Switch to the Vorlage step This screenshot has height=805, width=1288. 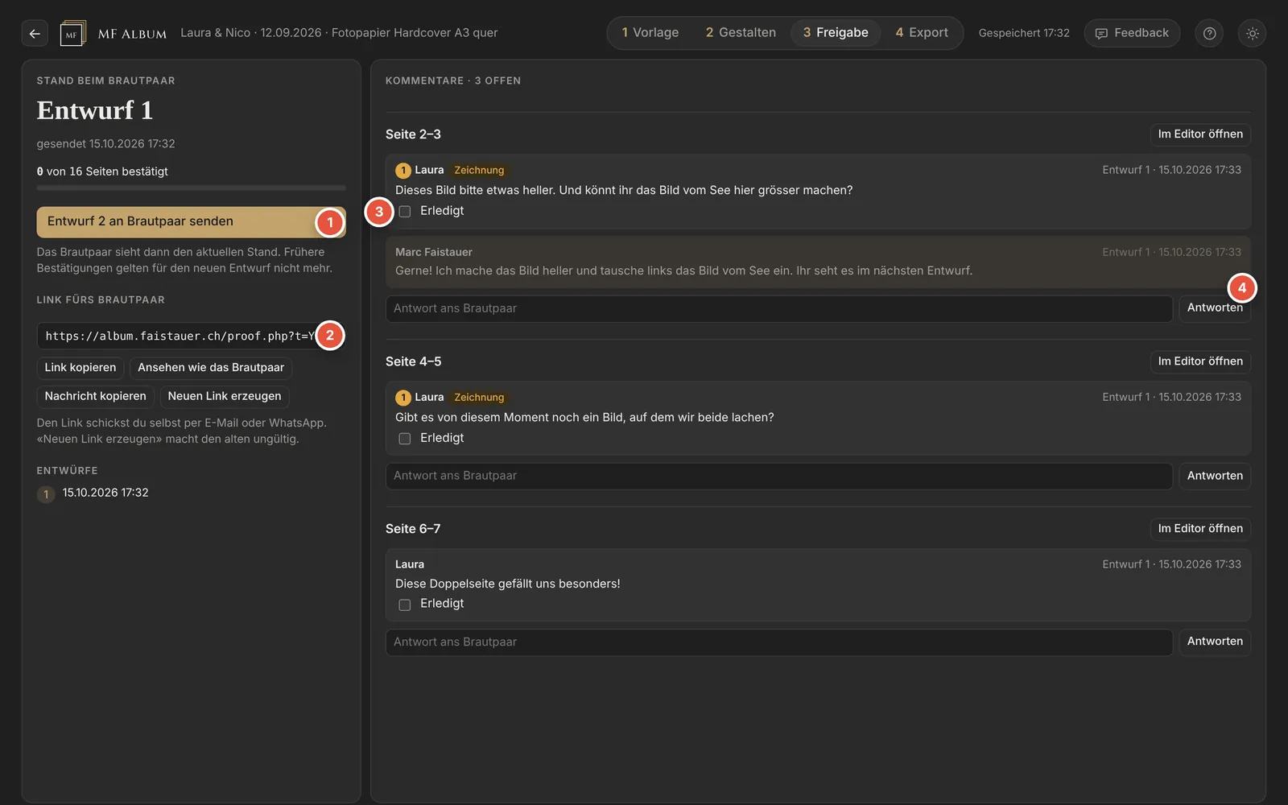[x=650, y=33]
